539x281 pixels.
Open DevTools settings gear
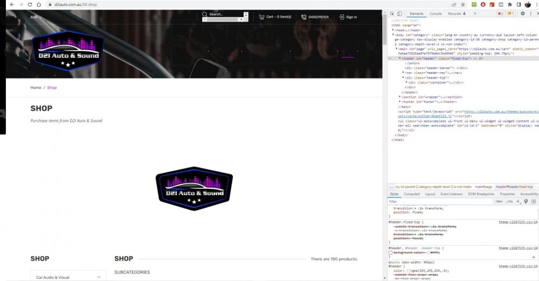[522, 14]
